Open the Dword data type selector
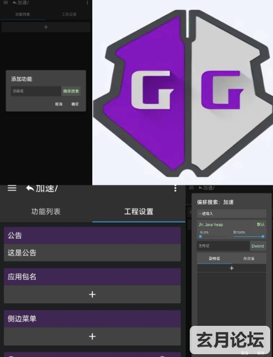Image resolution: width=273 pixels, height=357 pixels. [258, 246]
